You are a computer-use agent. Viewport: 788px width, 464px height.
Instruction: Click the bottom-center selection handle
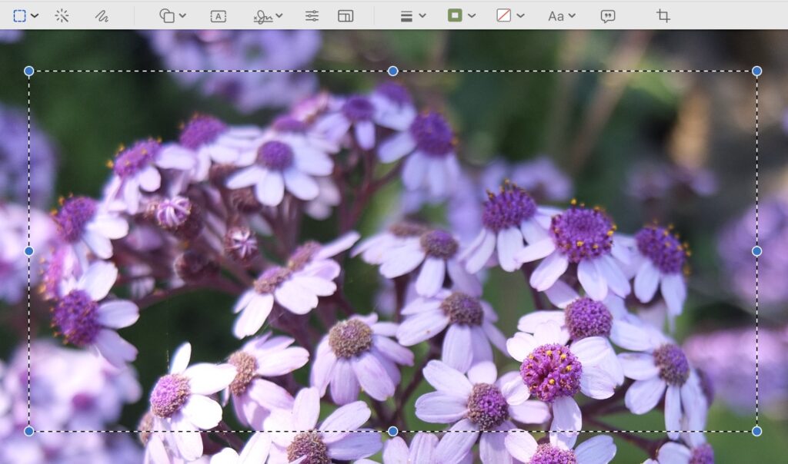click(393, 431)
